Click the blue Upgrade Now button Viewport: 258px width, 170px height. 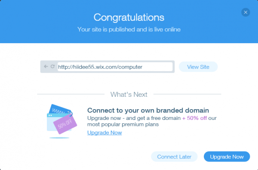coord(227,157)
